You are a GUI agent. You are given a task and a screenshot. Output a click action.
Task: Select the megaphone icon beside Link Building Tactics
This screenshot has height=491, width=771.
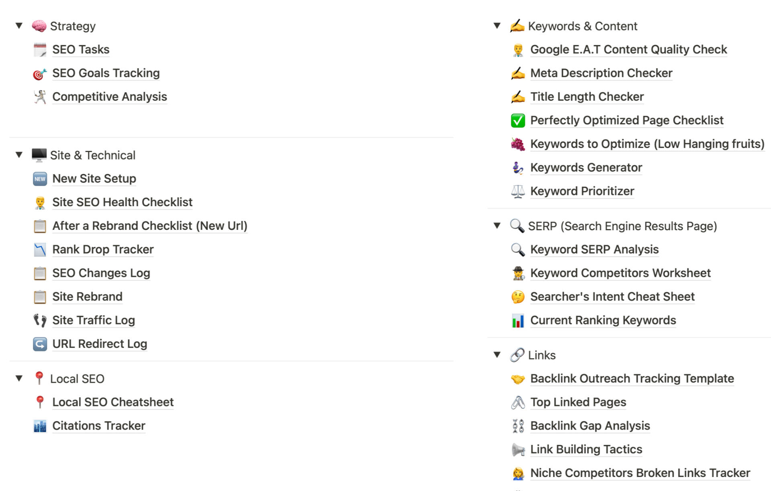coord(518,449)
